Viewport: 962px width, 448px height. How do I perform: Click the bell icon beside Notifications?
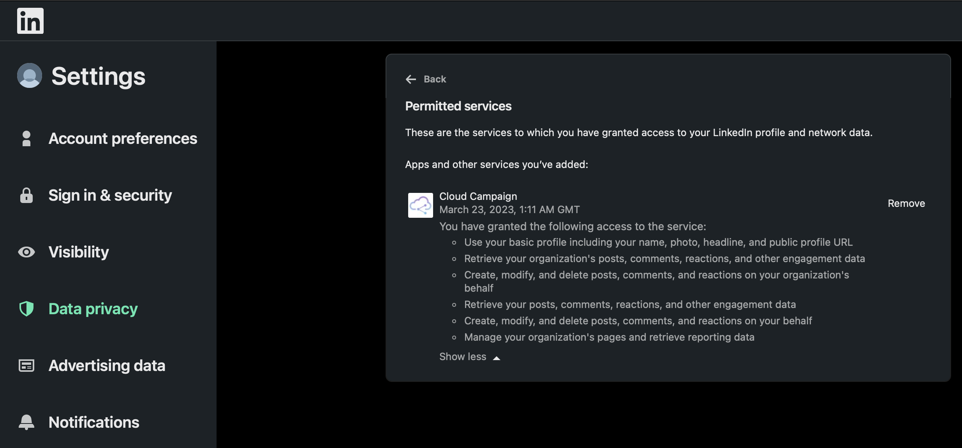[26, 422]
